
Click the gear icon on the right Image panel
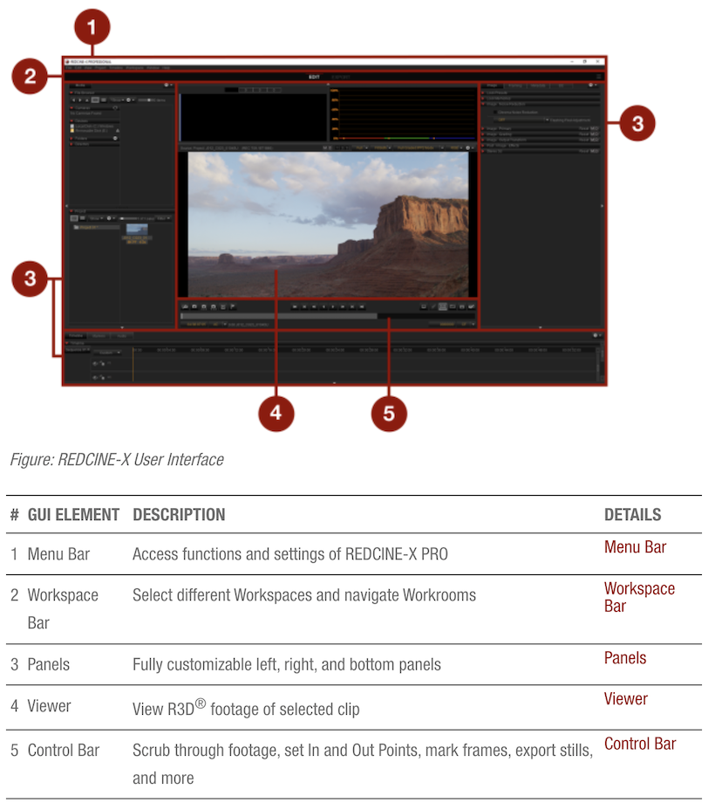pos(590,86)
